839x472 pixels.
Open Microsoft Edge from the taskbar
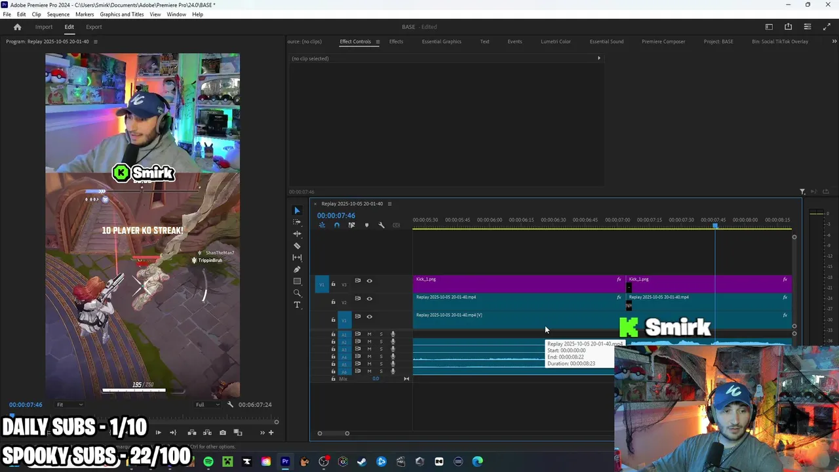(x=477, y=462)
